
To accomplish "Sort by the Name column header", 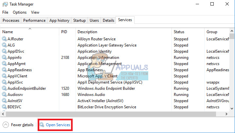I will [30, 32].
